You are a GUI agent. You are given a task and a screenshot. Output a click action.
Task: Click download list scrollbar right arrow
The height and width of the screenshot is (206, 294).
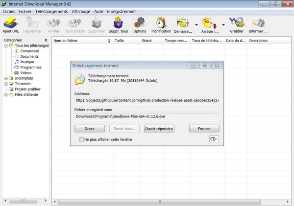point(288,202)
